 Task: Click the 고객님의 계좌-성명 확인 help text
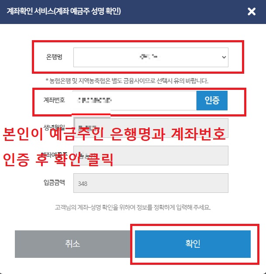(x=133, y=207)
